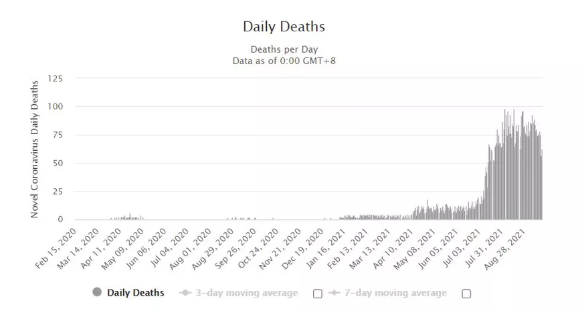Click the 7-day moving average line marker icon
This screenshot has width=582, height=311.
[334, 293]
